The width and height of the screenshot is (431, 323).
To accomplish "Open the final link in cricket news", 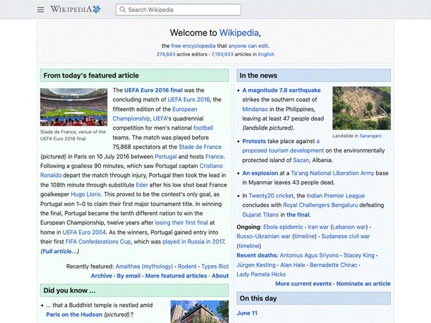I will [x=298, y=215].
